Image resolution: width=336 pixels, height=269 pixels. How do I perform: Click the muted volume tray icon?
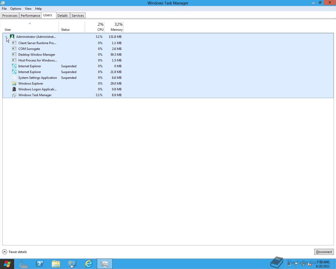[x=310, y=264]
